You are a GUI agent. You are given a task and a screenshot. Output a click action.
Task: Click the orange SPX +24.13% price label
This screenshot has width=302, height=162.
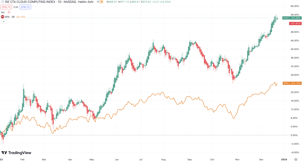coord(292,83)
